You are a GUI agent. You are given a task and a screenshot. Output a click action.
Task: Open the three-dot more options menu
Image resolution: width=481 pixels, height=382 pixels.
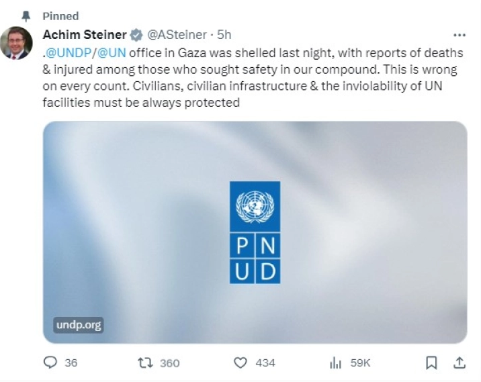pos(460,35)
